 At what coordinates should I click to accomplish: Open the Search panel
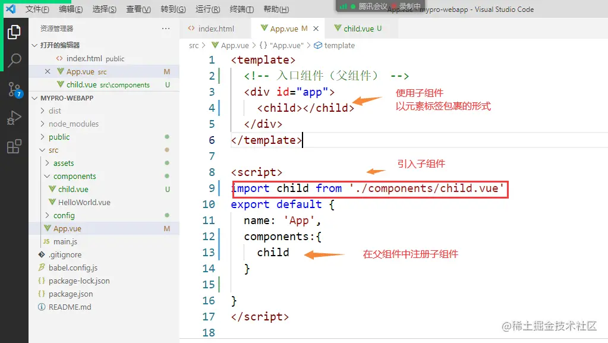[x=14, y=59]
